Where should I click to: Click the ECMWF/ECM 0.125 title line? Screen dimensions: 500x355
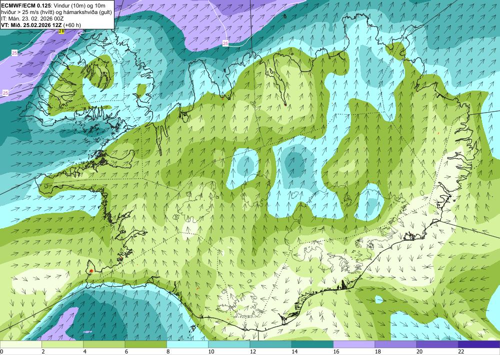(x=53, y=6)
